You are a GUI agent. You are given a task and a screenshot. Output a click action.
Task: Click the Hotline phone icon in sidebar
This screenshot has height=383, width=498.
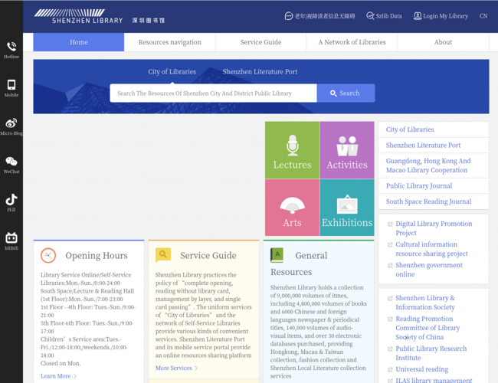point(11,47)
